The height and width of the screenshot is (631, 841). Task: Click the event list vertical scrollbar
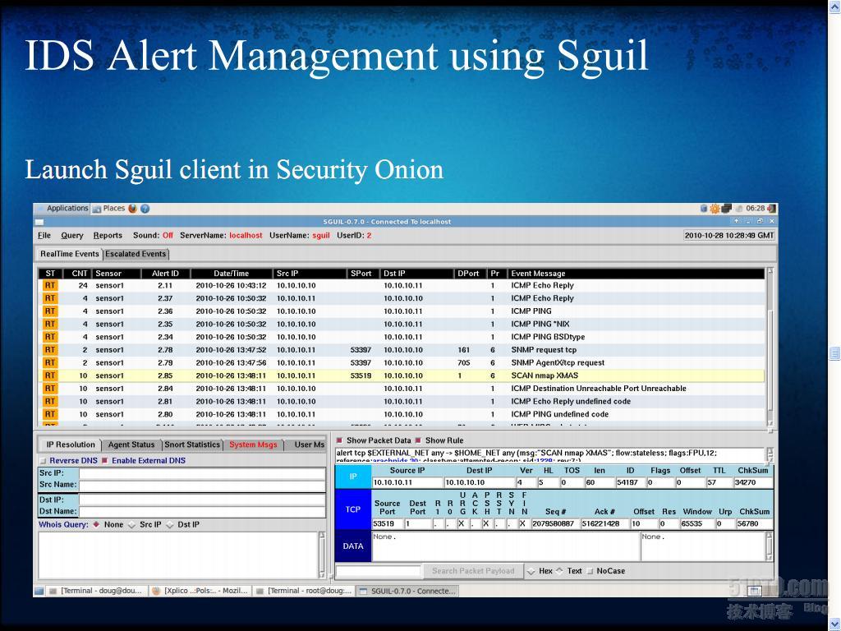770,348
